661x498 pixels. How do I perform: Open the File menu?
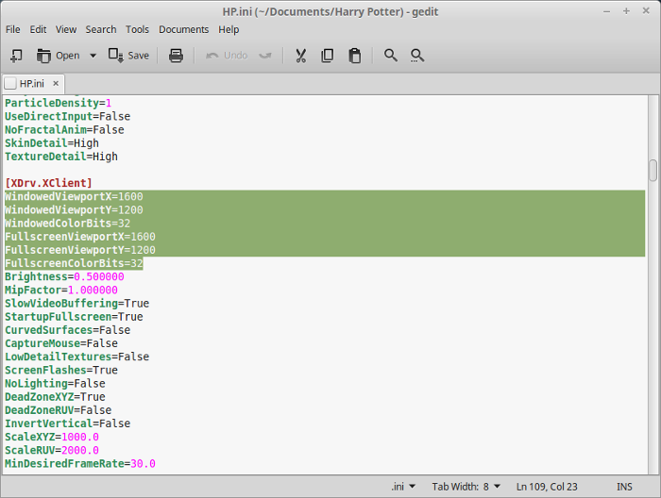(x=12, y=29)
